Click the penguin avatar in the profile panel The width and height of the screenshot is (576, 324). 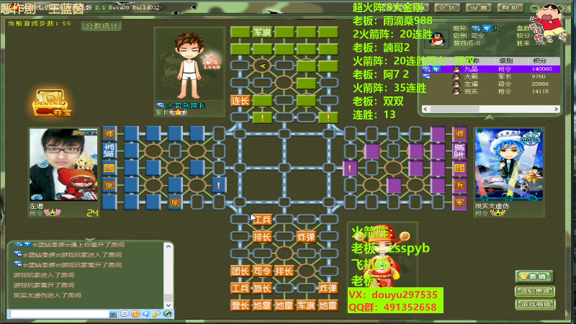[437, 39]
